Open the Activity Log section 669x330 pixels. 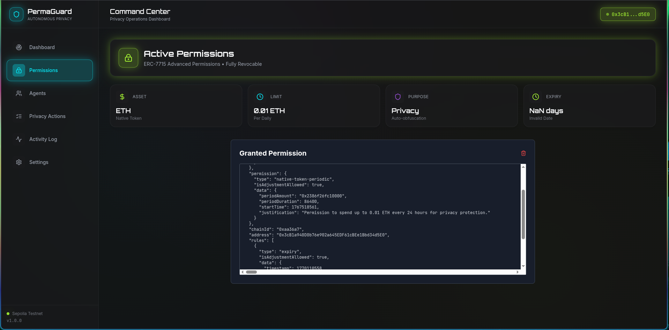pyautogui.click(x=43, y=139)
